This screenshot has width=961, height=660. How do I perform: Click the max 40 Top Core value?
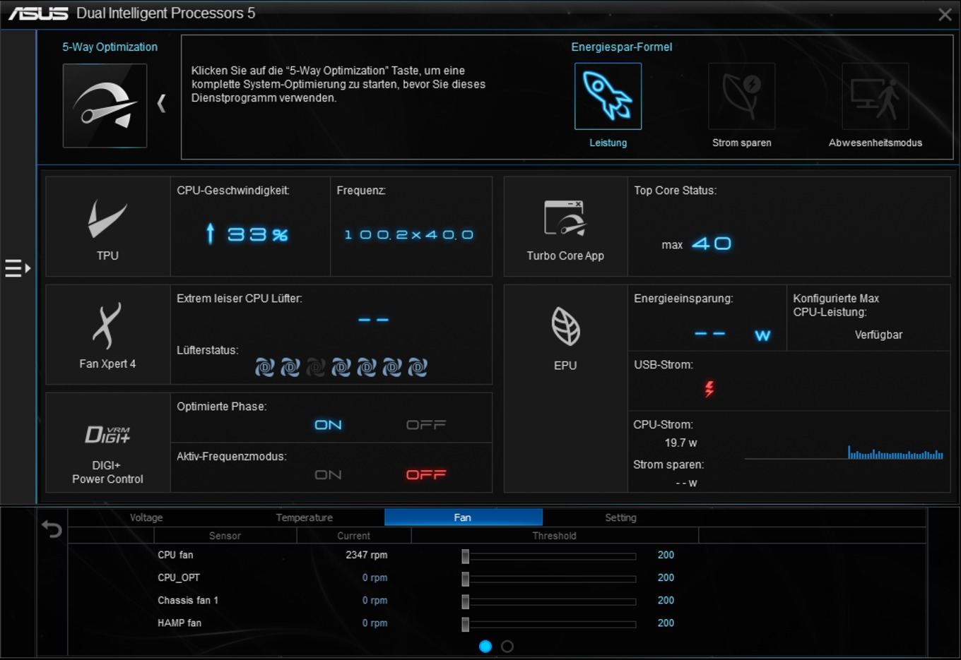tap(697, 244)
